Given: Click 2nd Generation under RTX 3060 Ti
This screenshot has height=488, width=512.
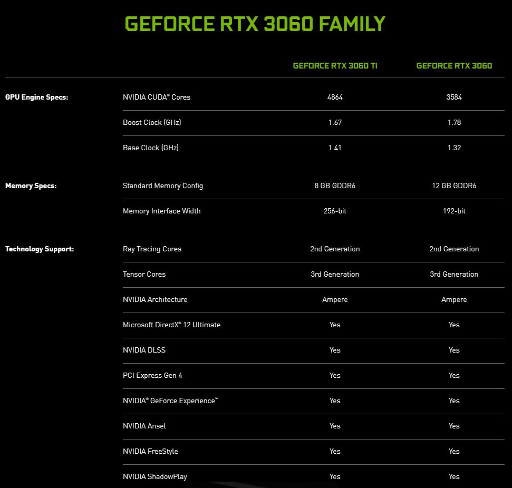Looking at the screenshot, I should pyautogui.click(x=335, y=249).
